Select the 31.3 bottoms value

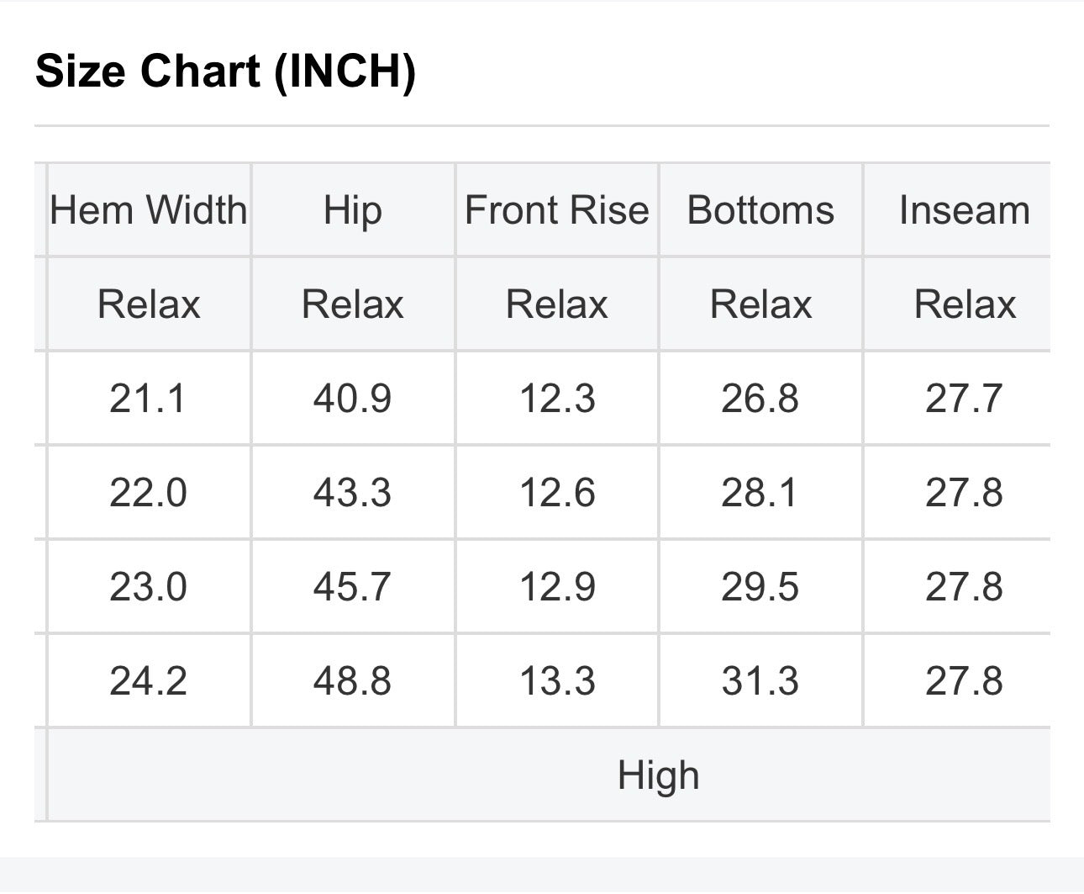(760, 681)
